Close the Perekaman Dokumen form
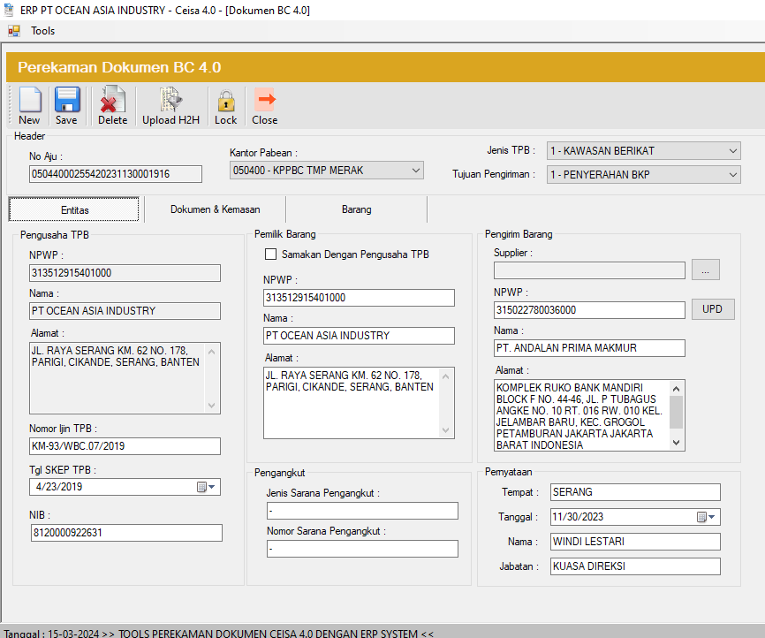The image size is (765, 638). pos(264,104)
